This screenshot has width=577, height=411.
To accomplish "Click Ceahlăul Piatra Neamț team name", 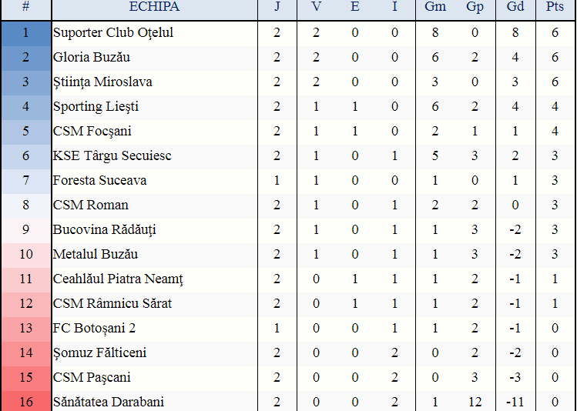I will [x=118, y=279].
